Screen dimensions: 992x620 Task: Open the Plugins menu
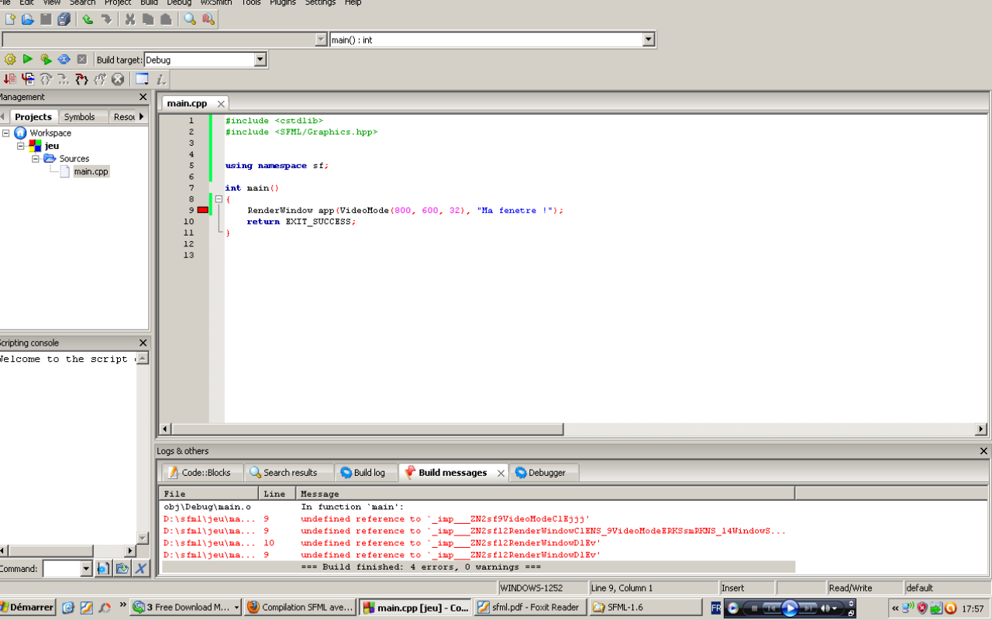tap(283, 3)
